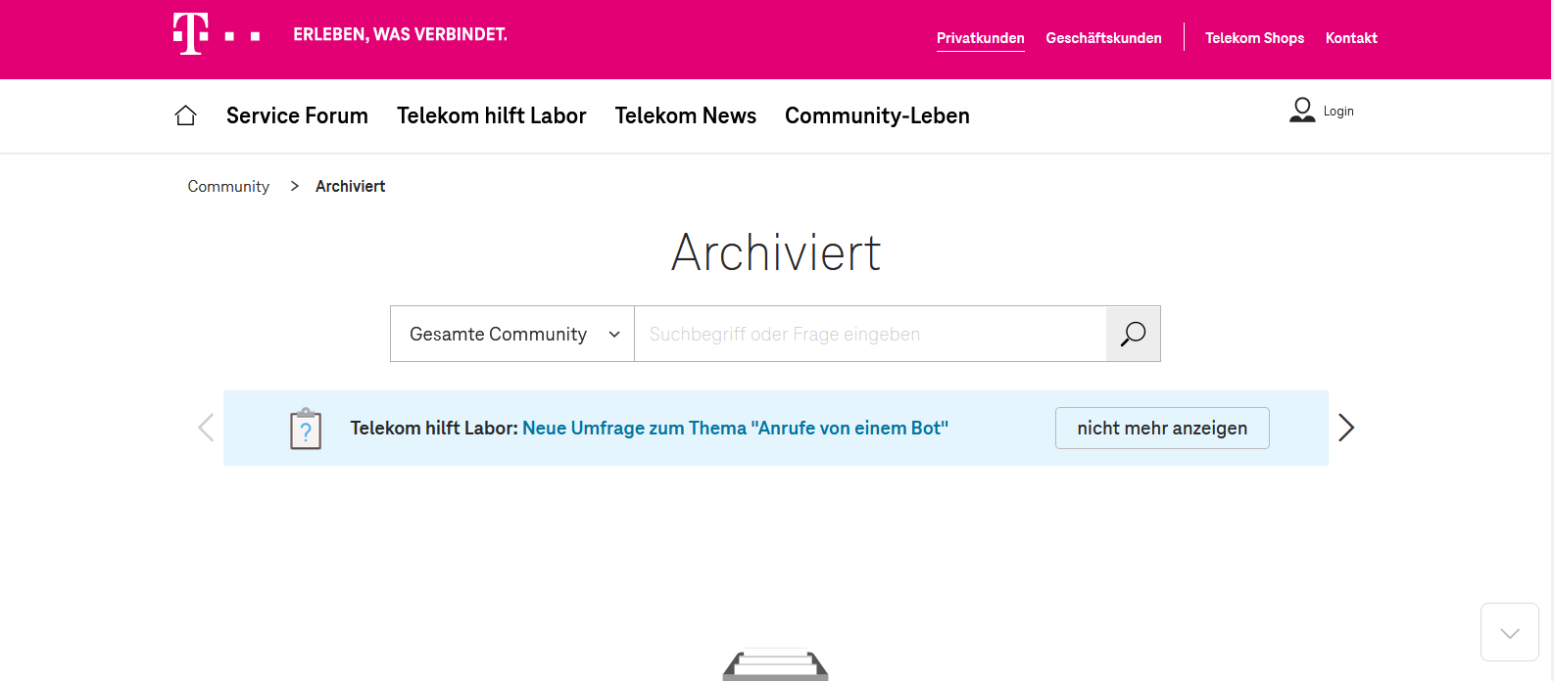This screenshot has width=1554, height=681.
Task: Click the slogan 'ERLEBEN, WAS VERBINDET.'
Action: [x=400, y=35]
